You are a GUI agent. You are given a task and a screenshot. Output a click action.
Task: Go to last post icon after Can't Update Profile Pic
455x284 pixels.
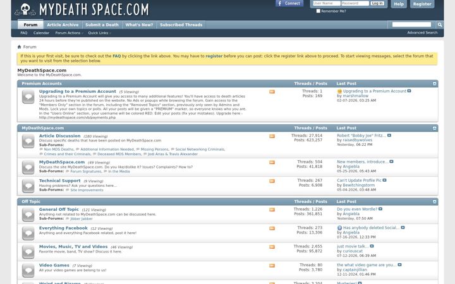(x=384, y=180)
